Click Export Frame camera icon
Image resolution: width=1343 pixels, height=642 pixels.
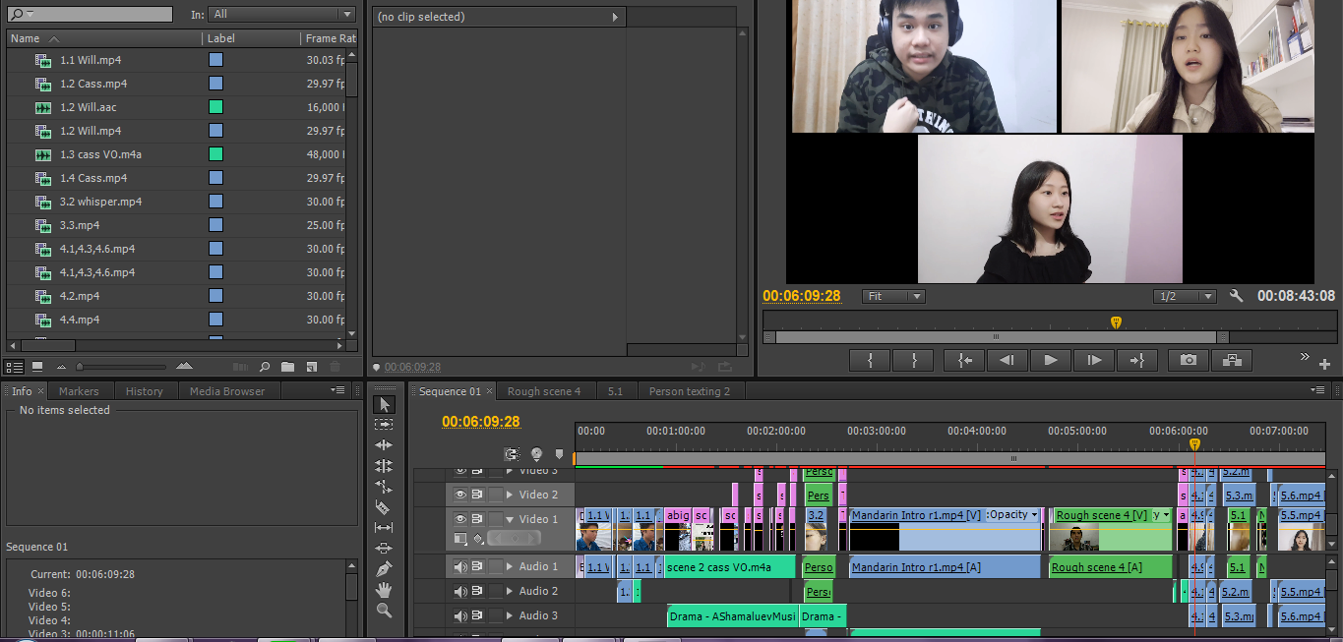[1189, 360]
